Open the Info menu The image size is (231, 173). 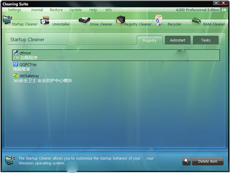tap(109, 10)
